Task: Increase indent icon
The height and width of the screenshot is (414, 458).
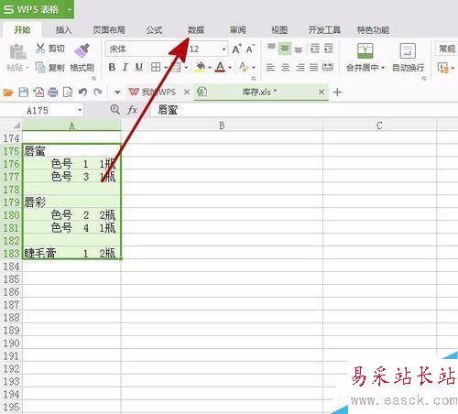Action: point(328,49)
